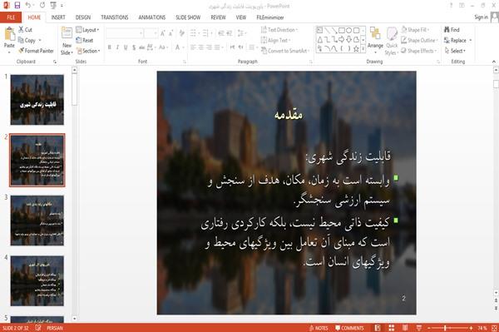Save the presentation from quick access toolbar
Viewport: 499px width, 332px height.
point(17,6)
